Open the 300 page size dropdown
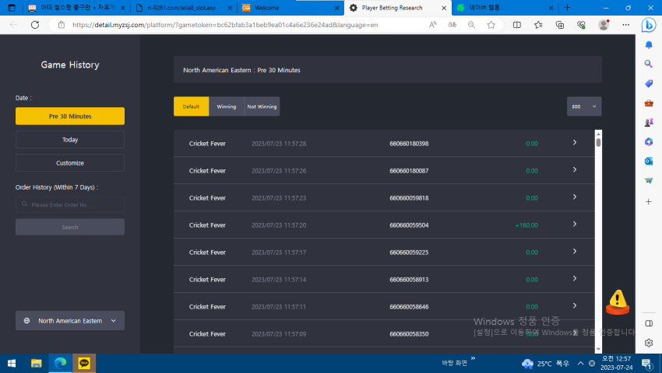Screen dimensions: 662x373 pos(584,106)
